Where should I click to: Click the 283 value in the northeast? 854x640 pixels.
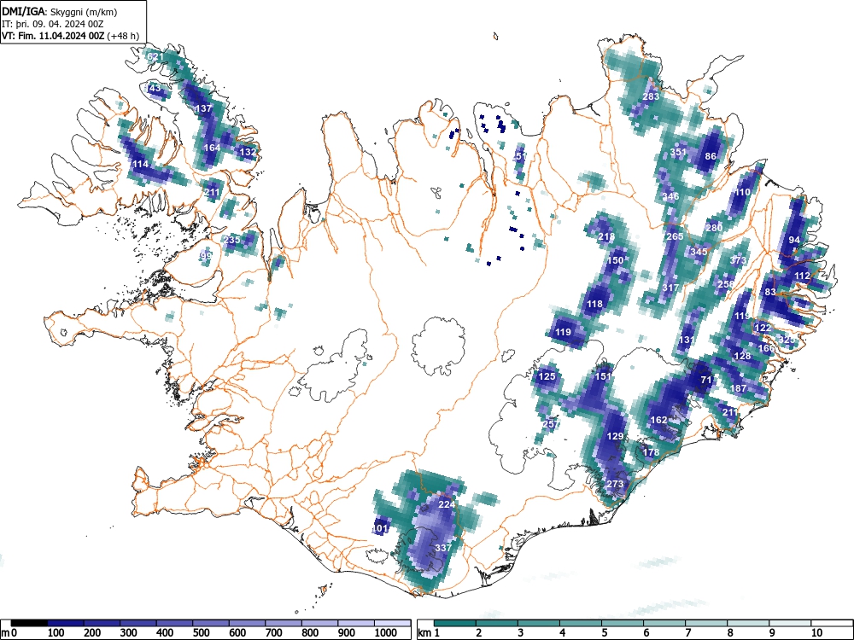pos(651,96)
